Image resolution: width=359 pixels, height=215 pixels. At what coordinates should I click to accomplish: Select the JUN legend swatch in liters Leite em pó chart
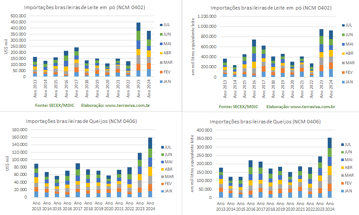pos(343,35)
